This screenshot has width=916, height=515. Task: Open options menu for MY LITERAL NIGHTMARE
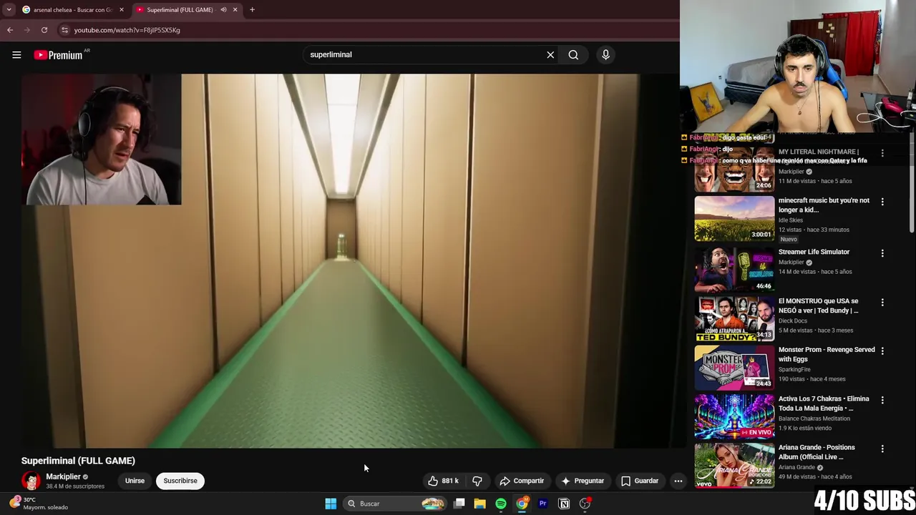[882, 153]
